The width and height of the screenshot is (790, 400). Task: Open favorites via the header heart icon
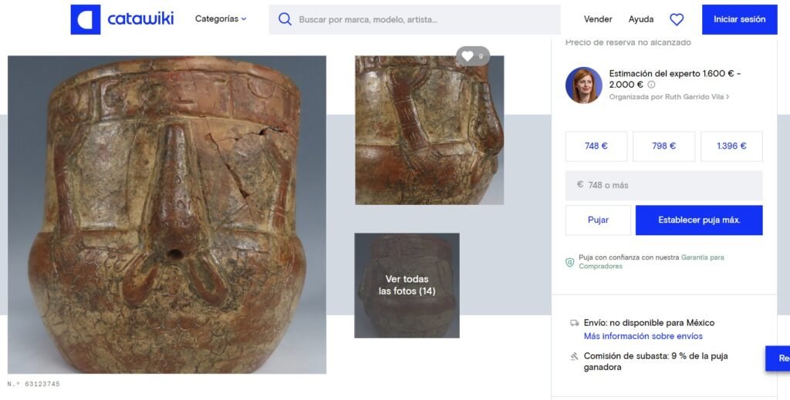coord(676,19)
